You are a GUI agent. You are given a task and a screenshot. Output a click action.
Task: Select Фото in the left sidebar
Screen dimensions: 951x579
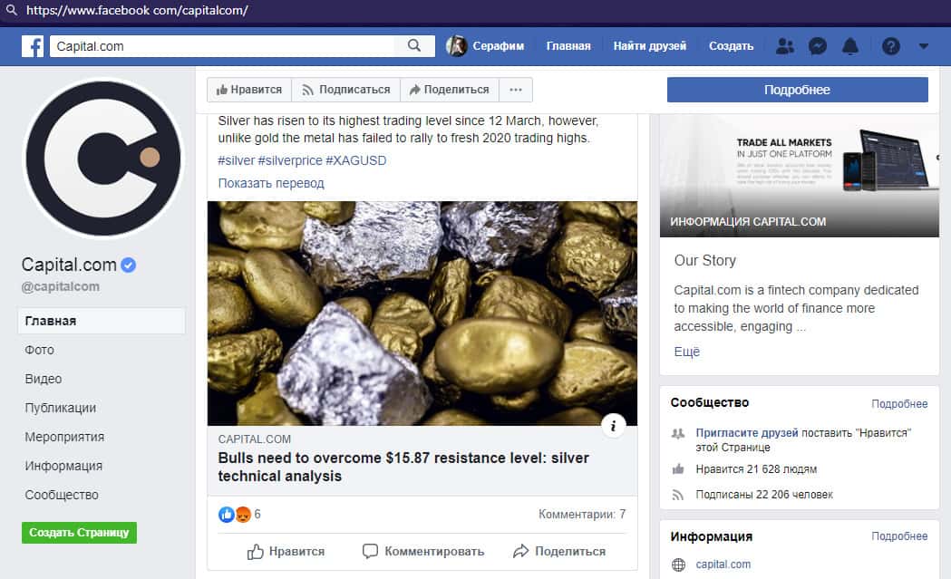pyautogui.click(x=39, y=350)
